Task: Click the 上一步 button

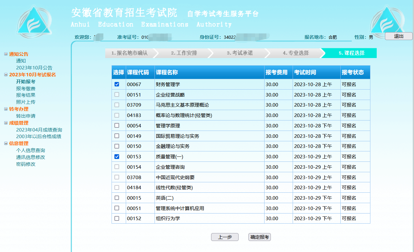Action: coord(225,237)
